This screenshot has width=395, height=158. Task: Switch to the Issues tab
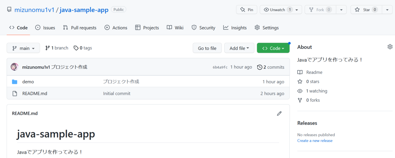(x=45, y=28)
